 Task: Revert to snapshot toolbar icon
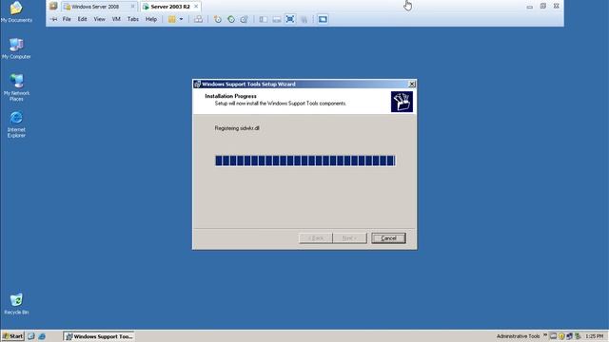tap(231, 19)
